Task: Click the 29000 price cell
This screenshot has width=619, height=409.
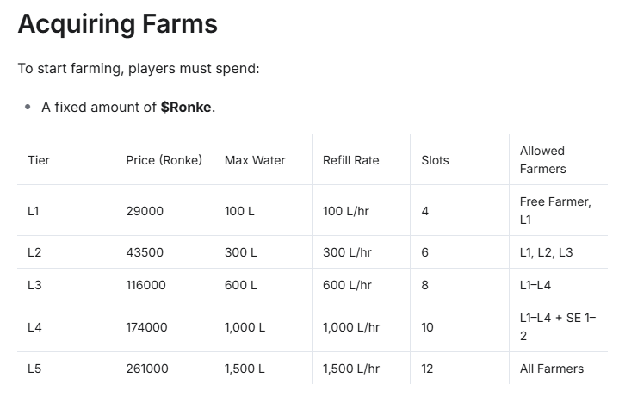Action: (145, 211)
